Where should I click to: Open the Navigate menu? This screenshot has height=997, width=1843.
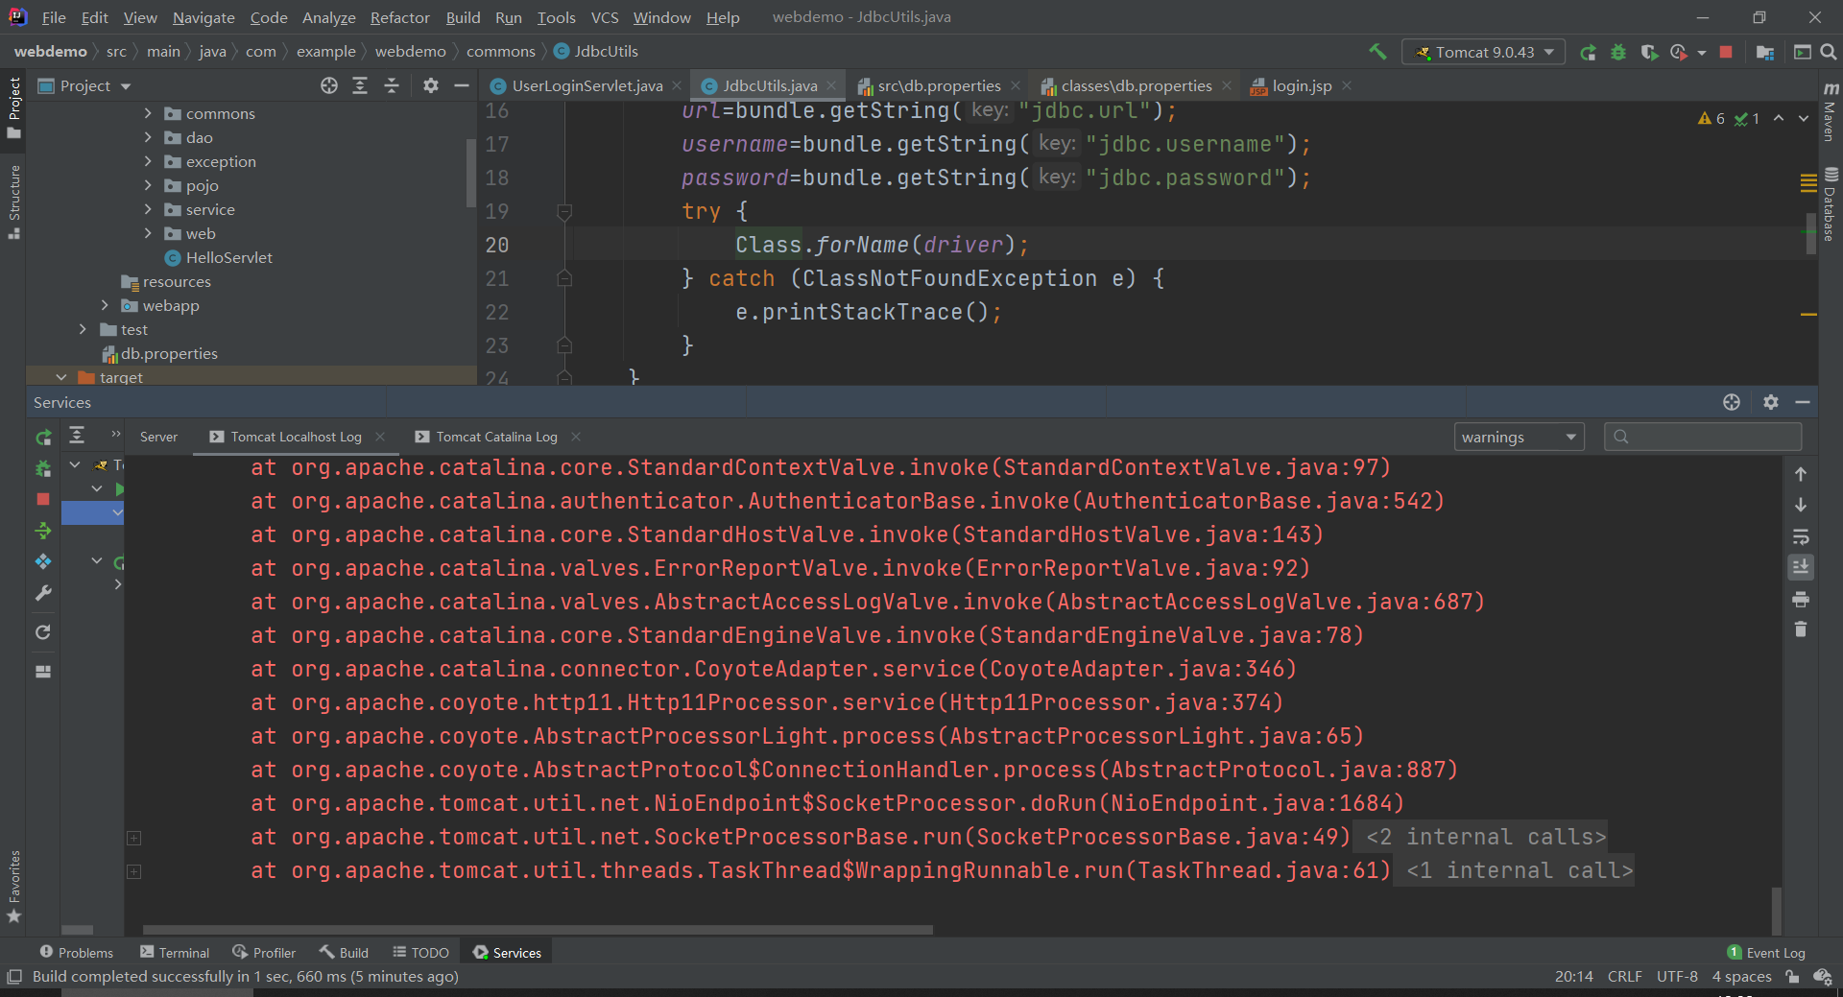[x=203, y=17]
